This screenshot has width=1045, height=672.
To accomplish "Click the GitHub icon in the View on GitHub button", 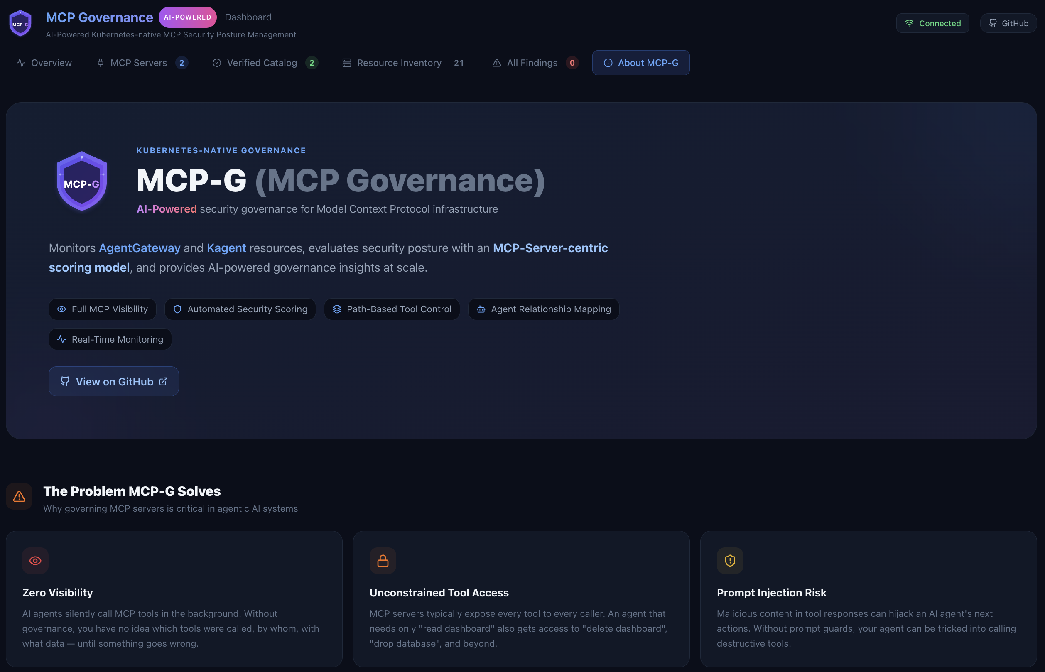I will pos(64,381).
